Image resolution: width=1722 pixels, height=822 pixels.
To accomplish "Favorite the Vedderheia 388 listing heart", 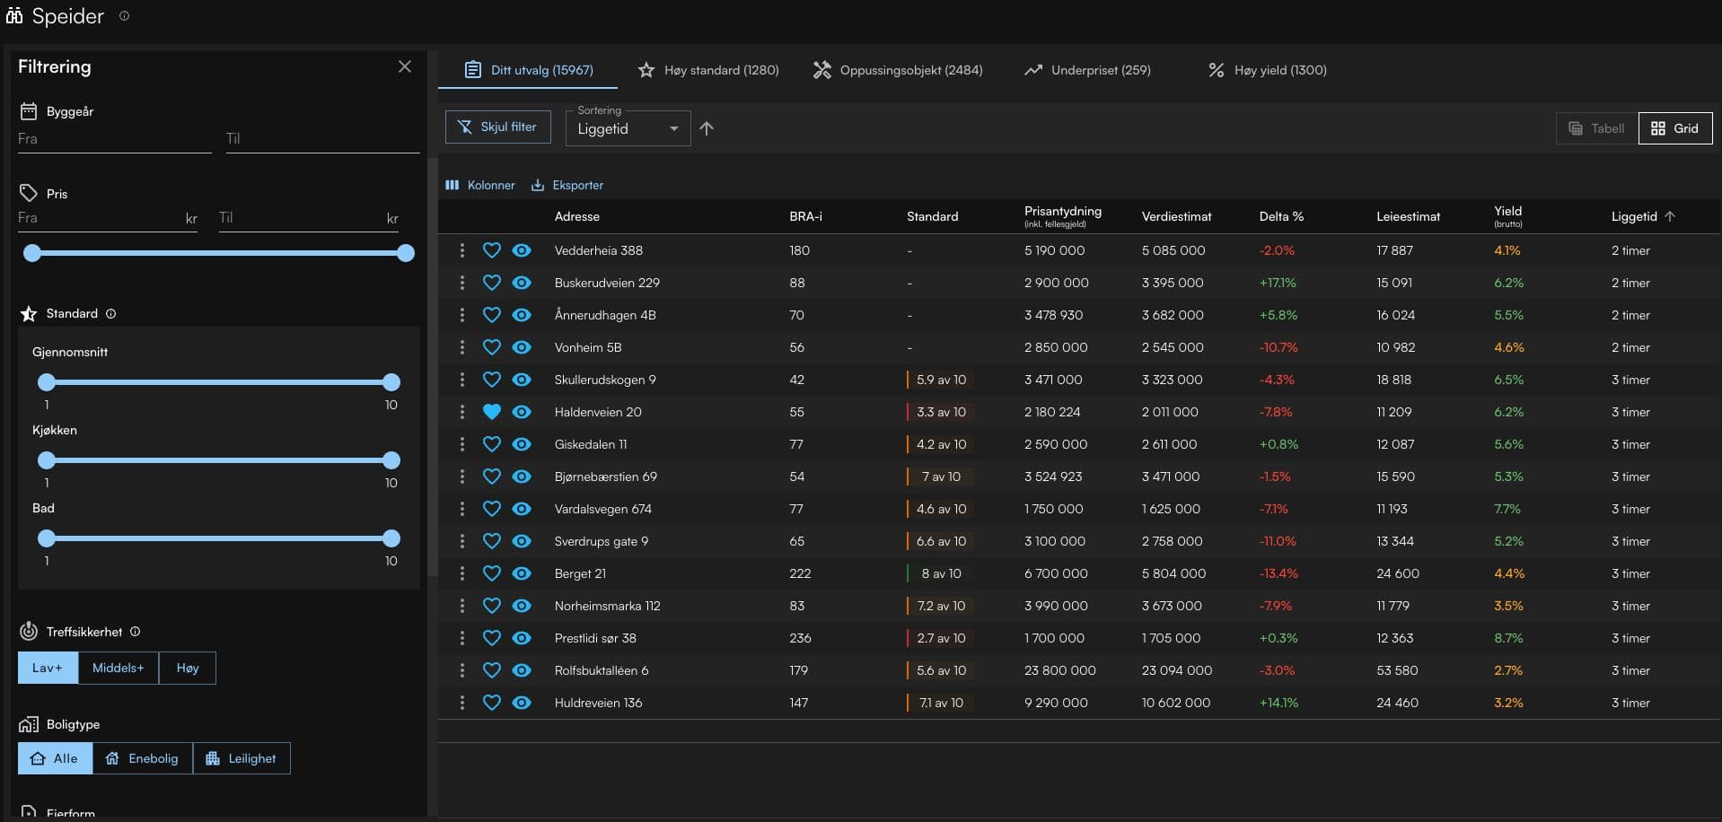I will point(491,250).
